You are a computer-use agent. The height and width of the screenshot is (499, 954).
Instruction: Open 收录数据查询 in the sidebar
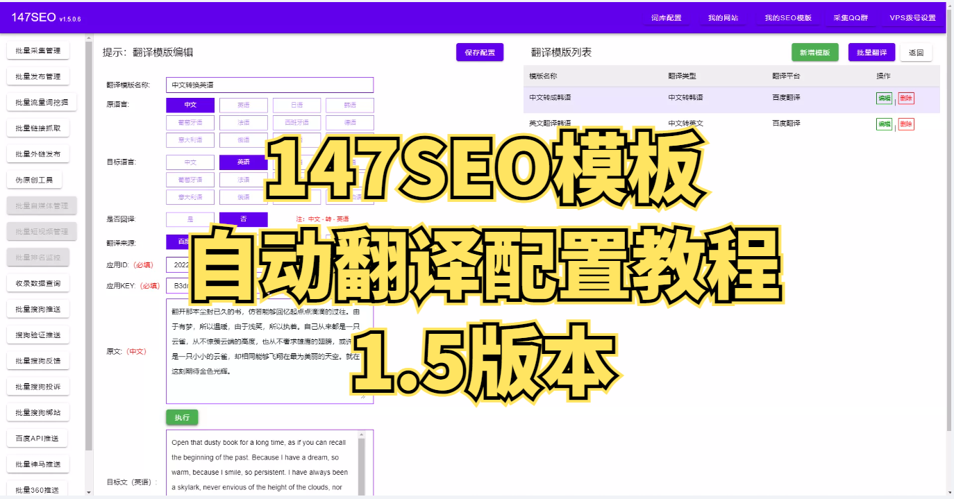tap(37, 283)
